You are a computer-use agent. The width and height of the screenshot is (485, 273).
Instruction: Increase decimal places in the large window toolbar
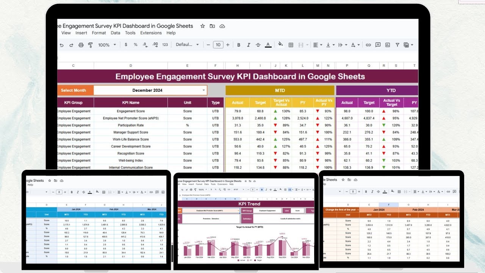155,45
